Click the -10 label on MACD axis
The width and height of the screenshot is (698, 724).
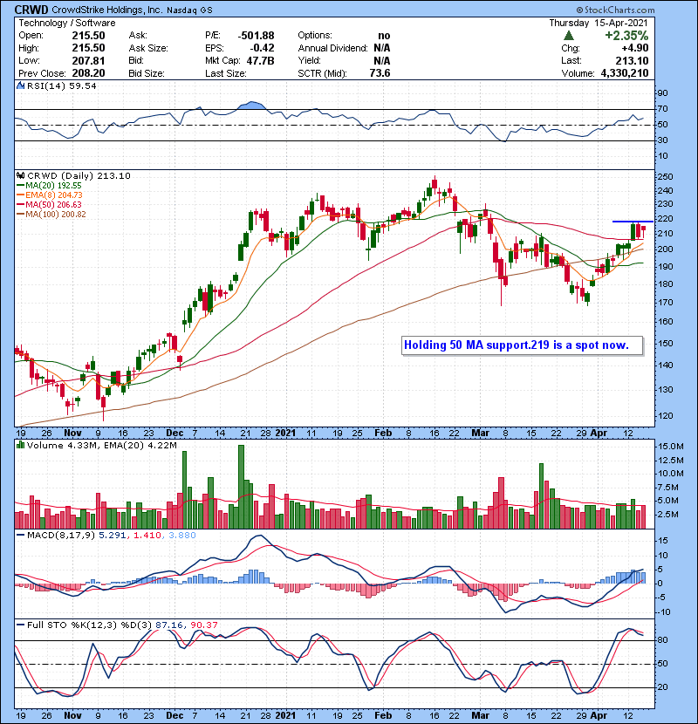(x=663, y=612)
